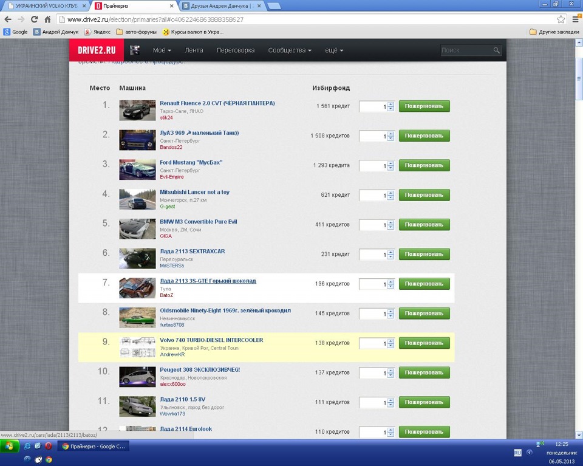Click the Поиск search field
The width and height of the screenshot is (583, 466).
click(466, 50)
